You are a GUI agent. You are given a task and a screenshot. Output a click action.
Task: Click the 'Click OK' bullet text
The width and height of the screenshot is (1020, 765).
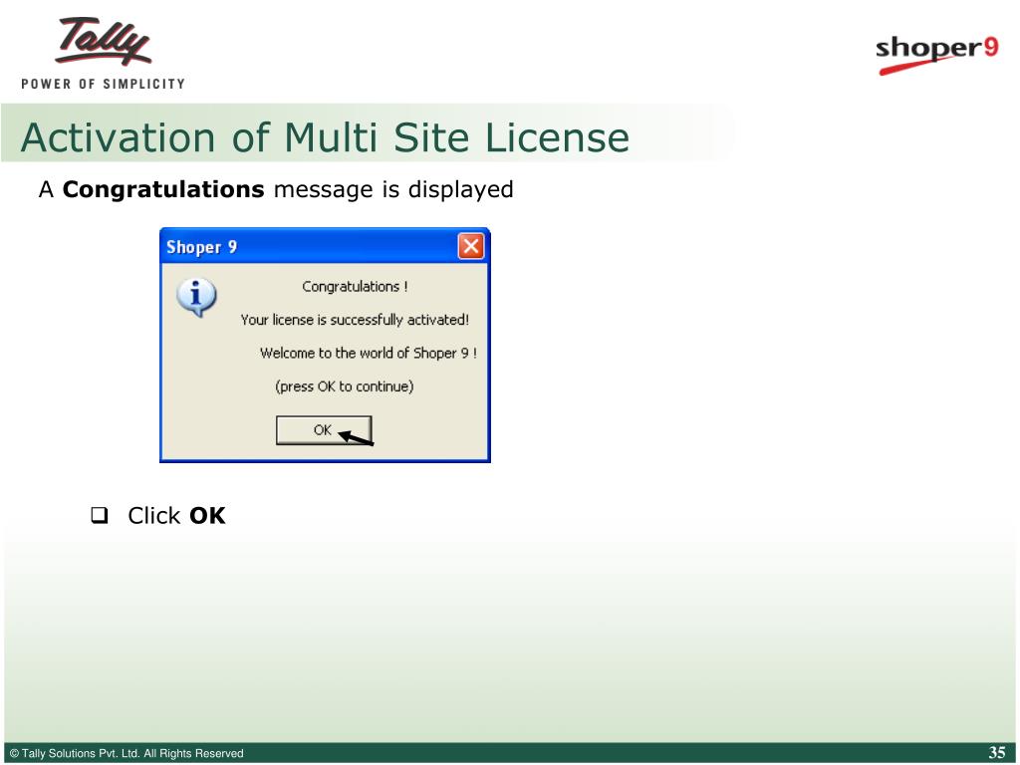pos(176,516)
